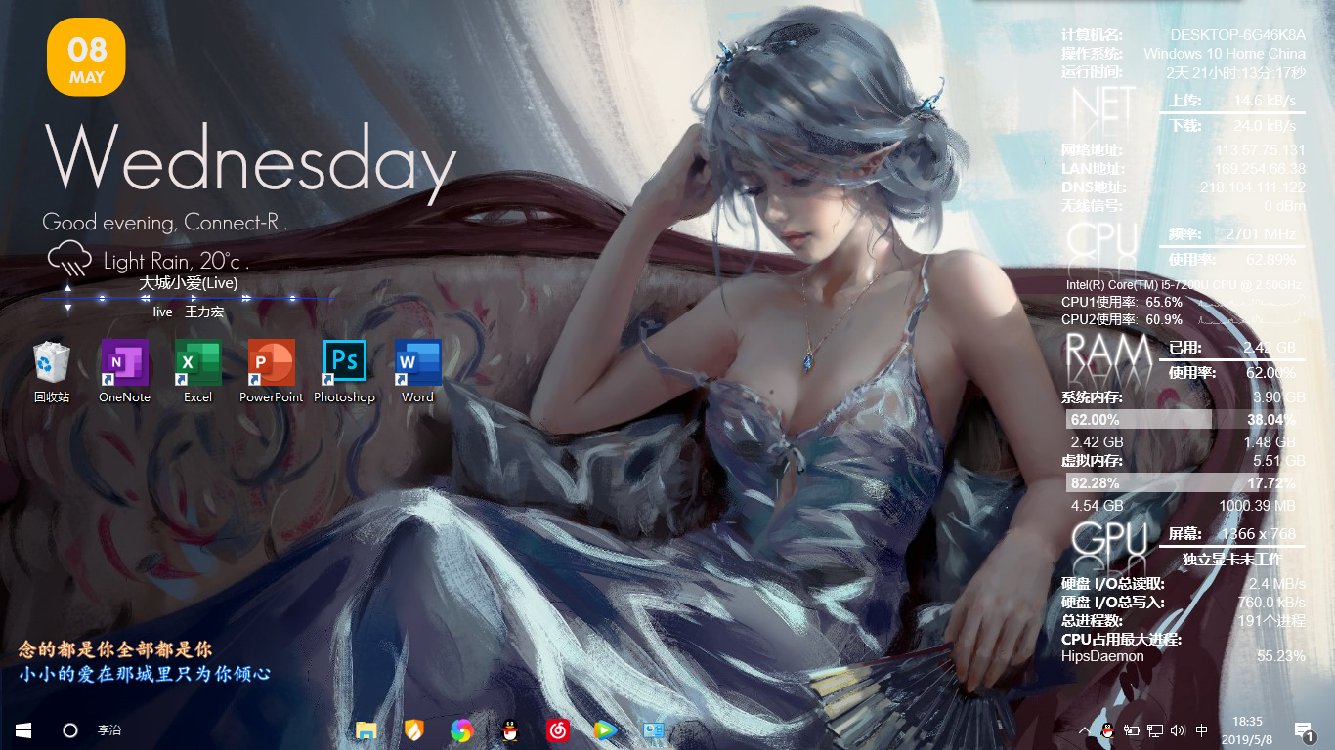1335x750 pixels.
Task: Click the Cortana circle on the taskbar
Action: (x=70, y=729)
